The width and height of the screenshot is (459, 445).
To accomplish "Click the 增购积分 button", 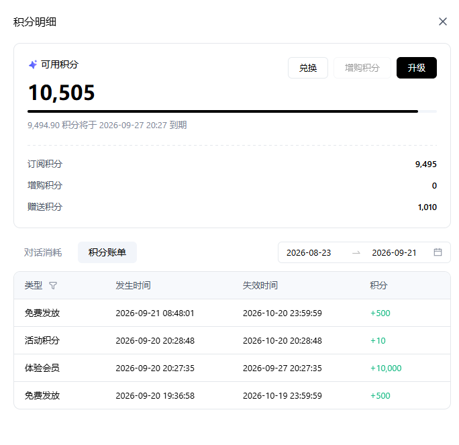I will point(362,68).
